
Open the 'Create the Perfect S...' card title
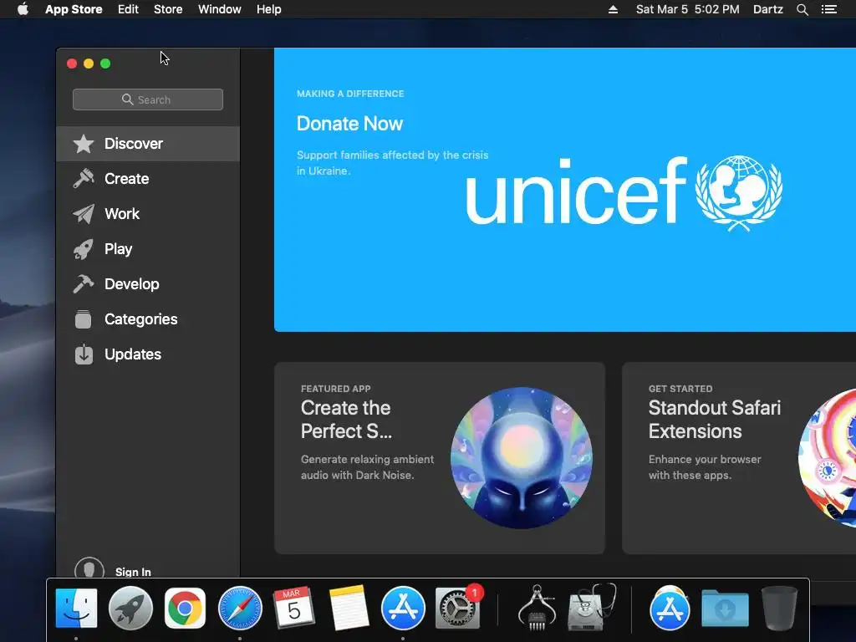346,420
